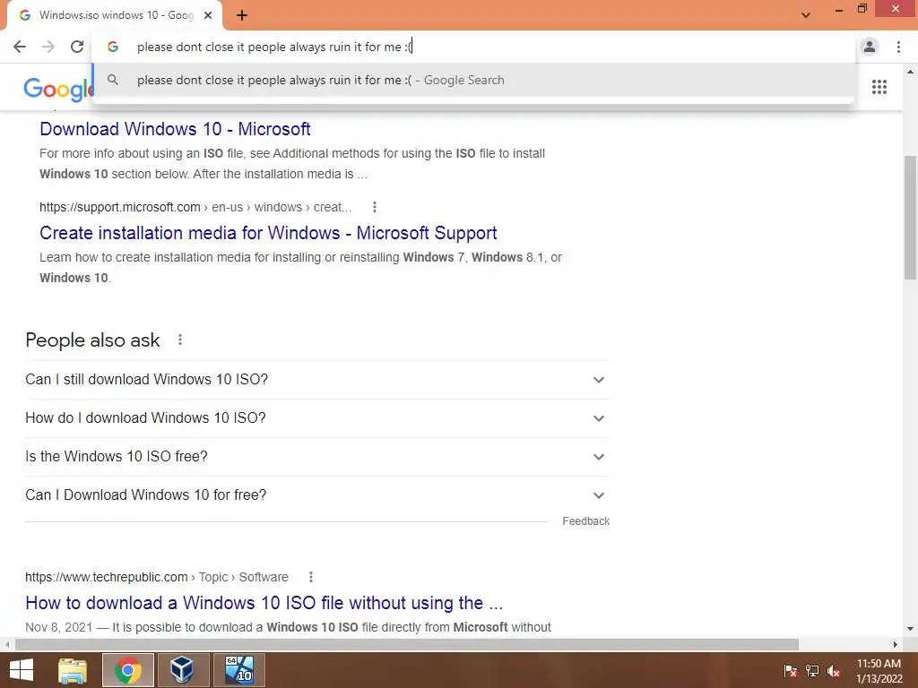This screenshot has height=688, width=918.
Task: Expand Is the Windows 10 ISO free?
Action: tap(317, 457)
